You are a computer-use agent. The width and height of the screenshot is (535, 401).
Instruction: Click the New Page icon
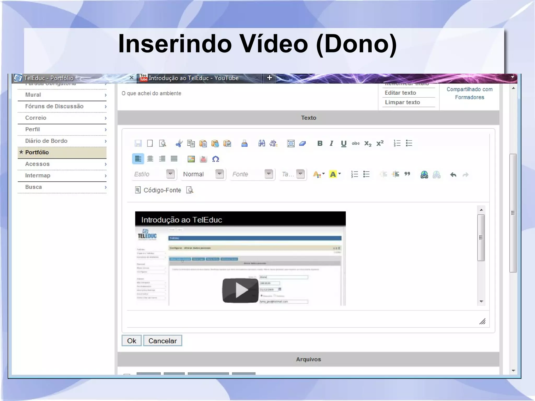click(150, 143)
